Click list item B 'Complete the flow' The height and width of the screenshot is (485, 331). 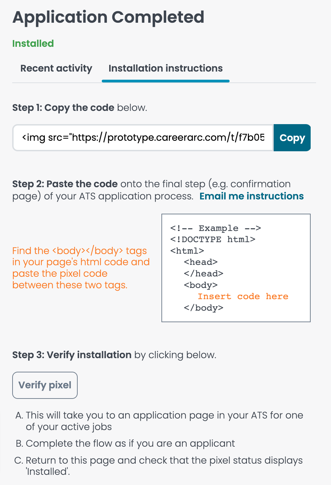(125, 444)
